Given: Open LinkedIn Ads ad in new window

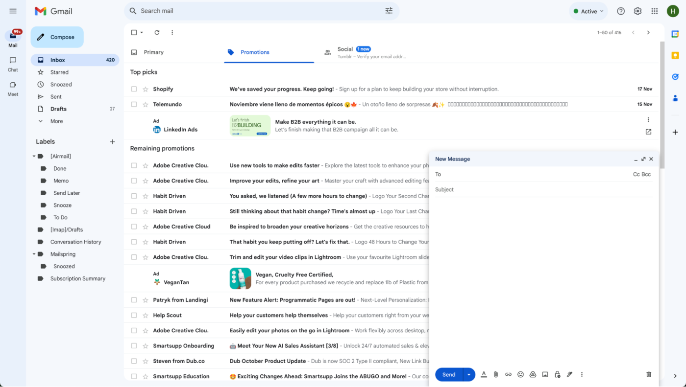Looking at the screenshot, I should click(648, 132).
